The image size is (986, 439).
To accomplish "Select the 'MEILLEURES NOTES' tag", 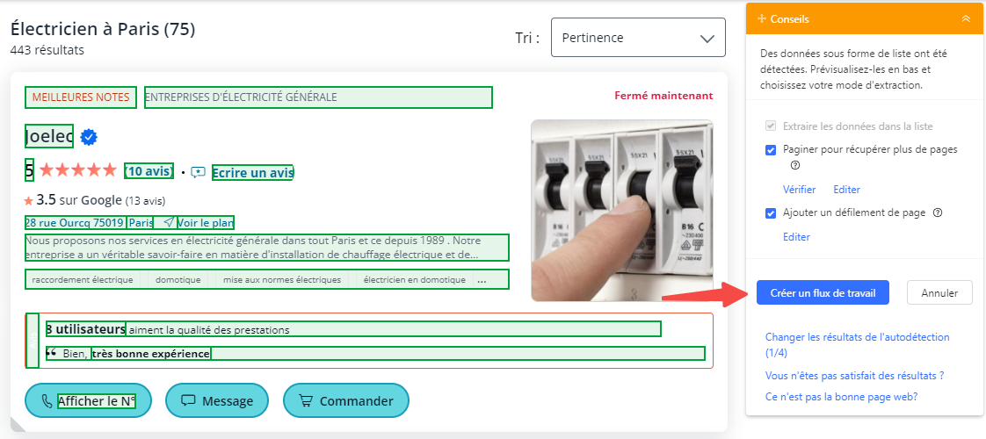I will [81, 97].
